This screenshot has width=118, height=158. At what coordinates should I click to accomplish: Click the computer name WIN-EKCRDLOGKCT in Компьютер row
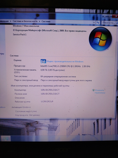[x=50, y=90]
